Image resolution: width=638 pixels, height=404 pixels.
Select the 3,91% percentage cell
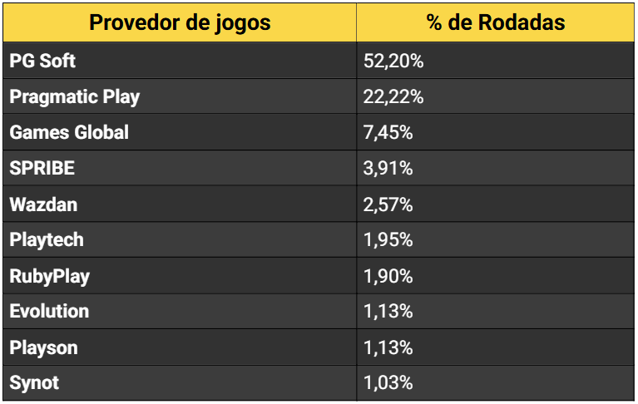(388, 168)
